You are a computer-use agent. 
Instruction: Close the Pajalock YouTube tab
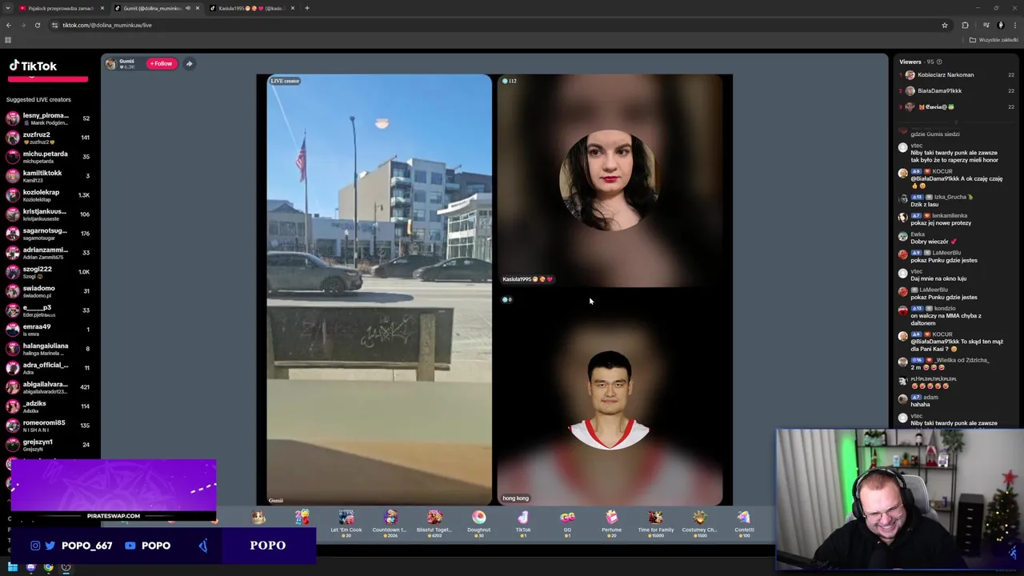coord(102,8)
